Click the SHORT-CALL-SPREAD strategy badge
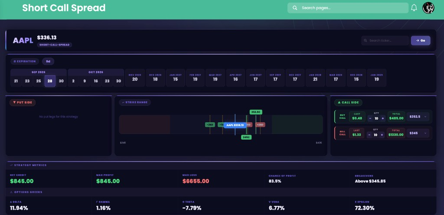Viewport: 444px width, 215px height. [54, 45]
